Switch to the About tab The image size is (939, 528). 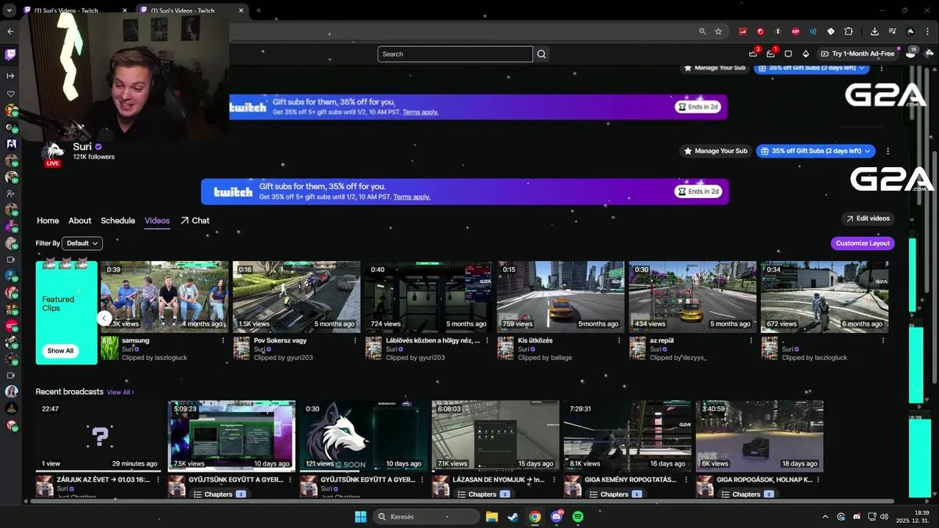pos(80,221)
